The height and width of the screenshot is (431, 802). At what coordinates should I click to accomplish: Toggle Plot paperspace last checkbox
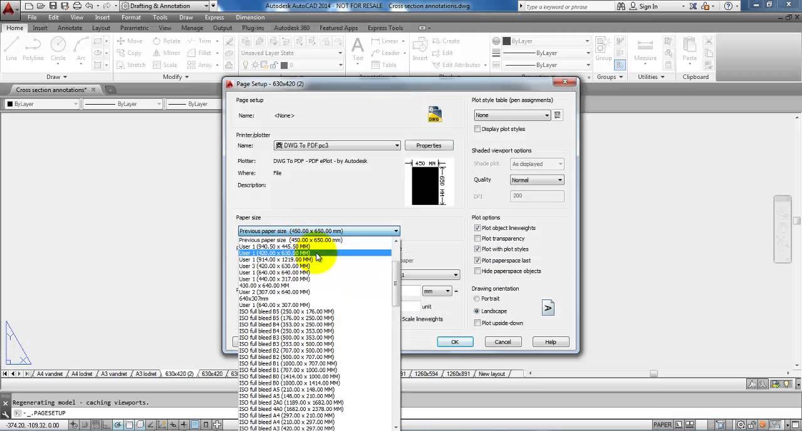coord(477,261)
